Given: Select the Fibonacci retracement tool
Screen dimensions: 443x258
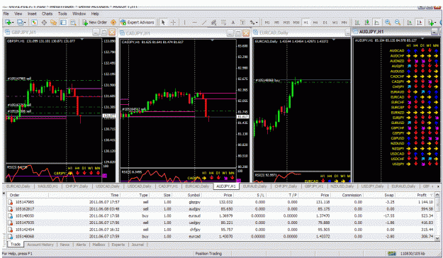Looking at the screenshot, I should coord(223,22).
